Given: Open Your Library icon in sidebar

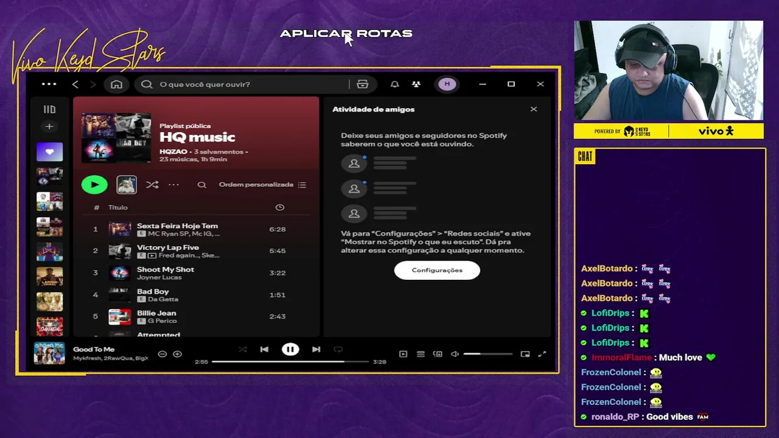Looking at the screenshot, I should pyautogui.click(x=49, y=109).
